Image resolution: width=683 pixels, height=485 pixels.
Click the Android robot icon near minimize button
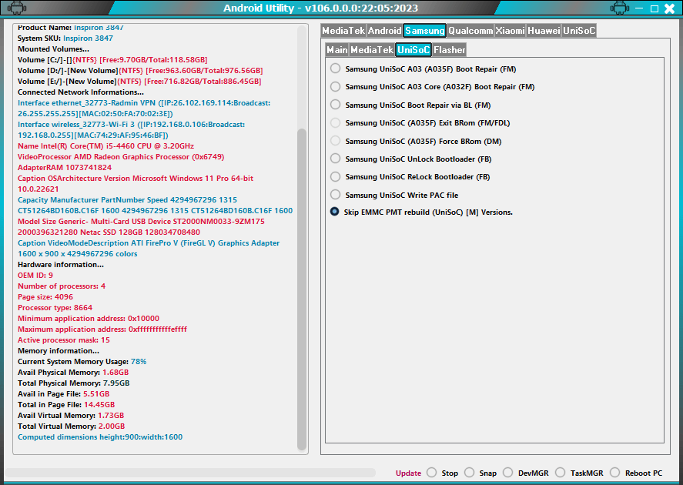coord(621,8)
